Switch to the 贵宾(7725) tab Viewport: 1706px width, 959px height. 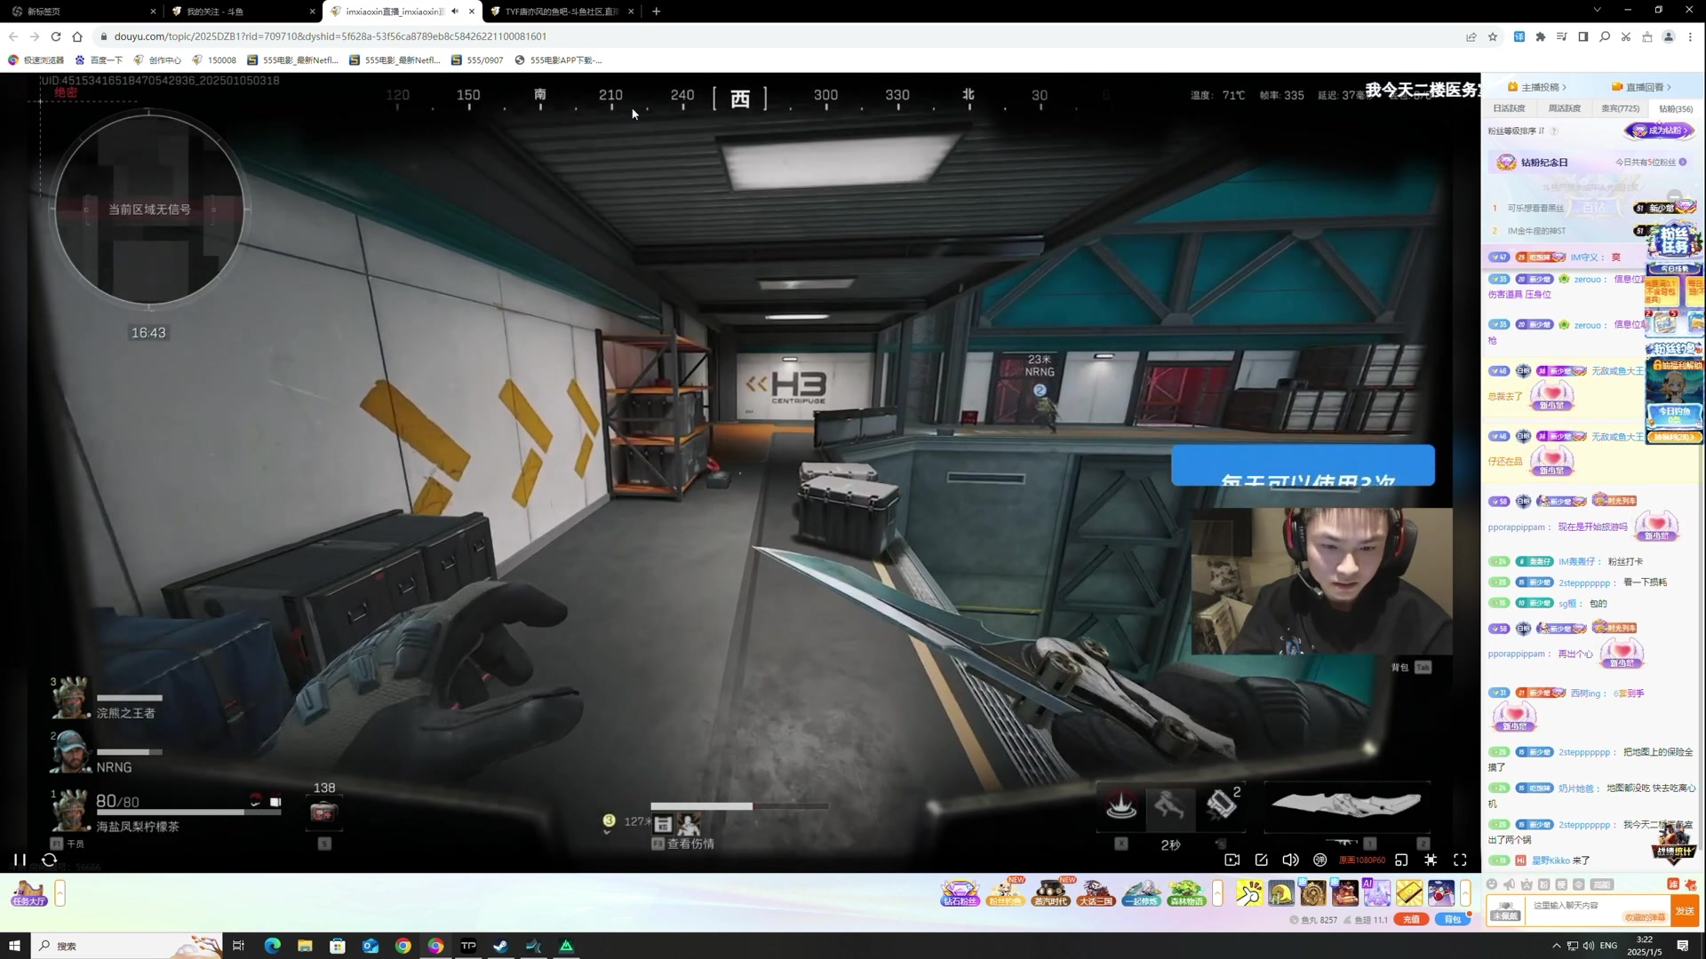pos(1620,108)
